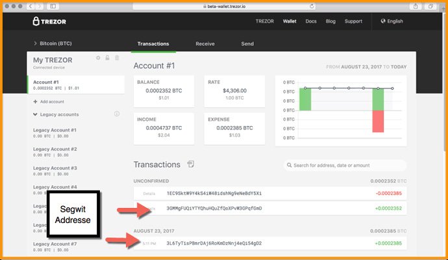Click the BALANCE card 0.0002352 BTC
Image resolution: width=448 pixels, height=260 pixels.
click(x=164, y=91)
